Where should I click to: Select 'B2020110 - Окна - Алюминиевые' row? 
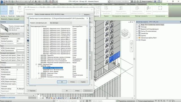tap(53, 68)
